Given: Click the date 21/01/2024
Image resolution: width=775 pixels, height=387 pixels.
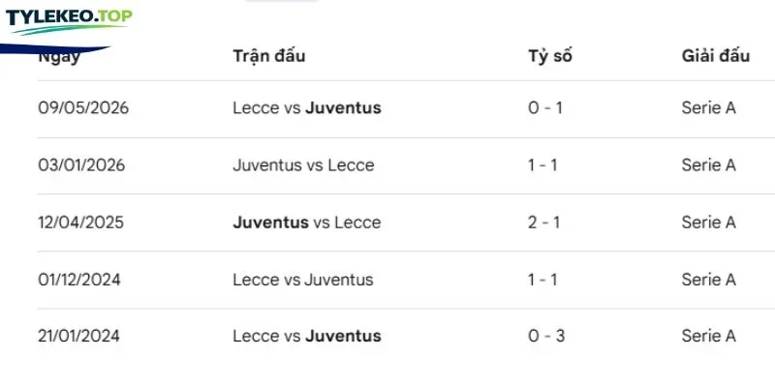Looking at the screenshot, I should [78, 336].
